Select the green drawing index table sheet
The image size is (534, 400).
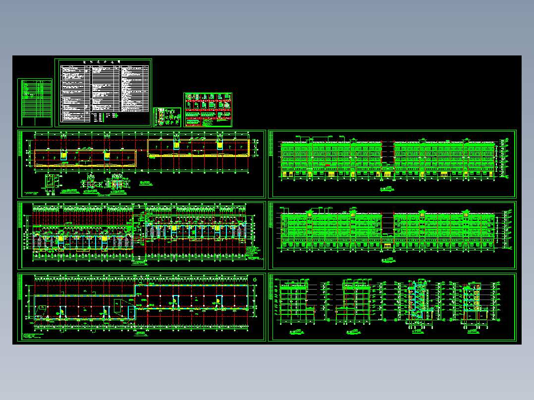point(35,103)
